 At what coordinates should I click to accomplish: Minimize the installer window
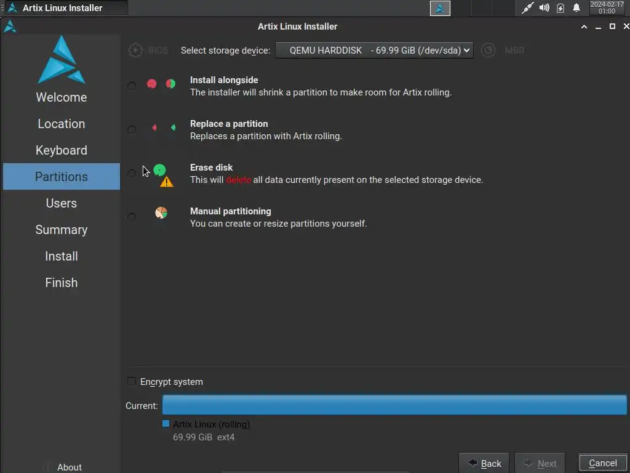598,26
